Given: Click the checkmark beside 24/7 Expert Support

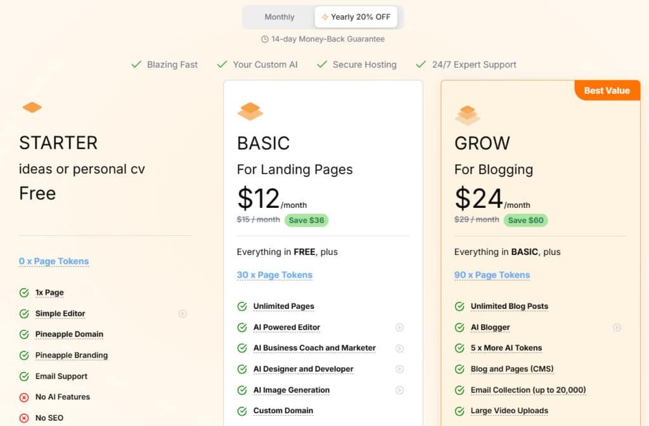Looking at the screenshot, I should (x=420, y=64).
